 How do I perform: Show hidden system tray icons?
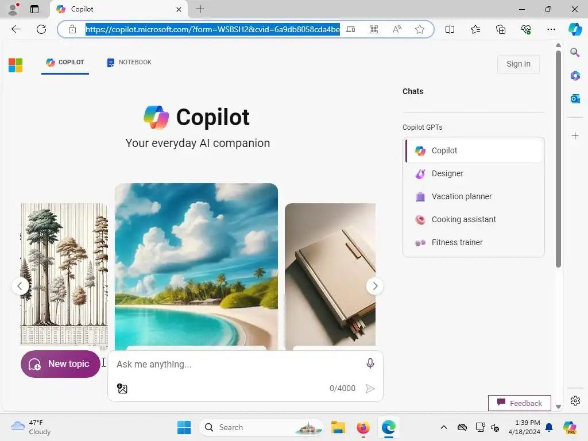point(444,427)
